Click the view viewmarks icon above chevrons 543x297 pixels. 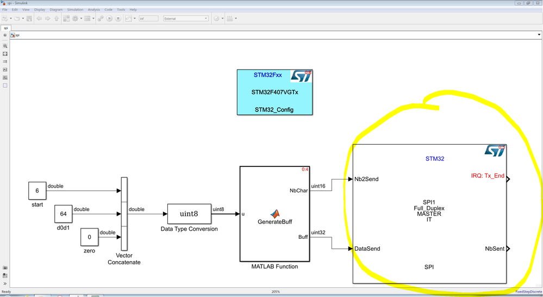(5, 275)
